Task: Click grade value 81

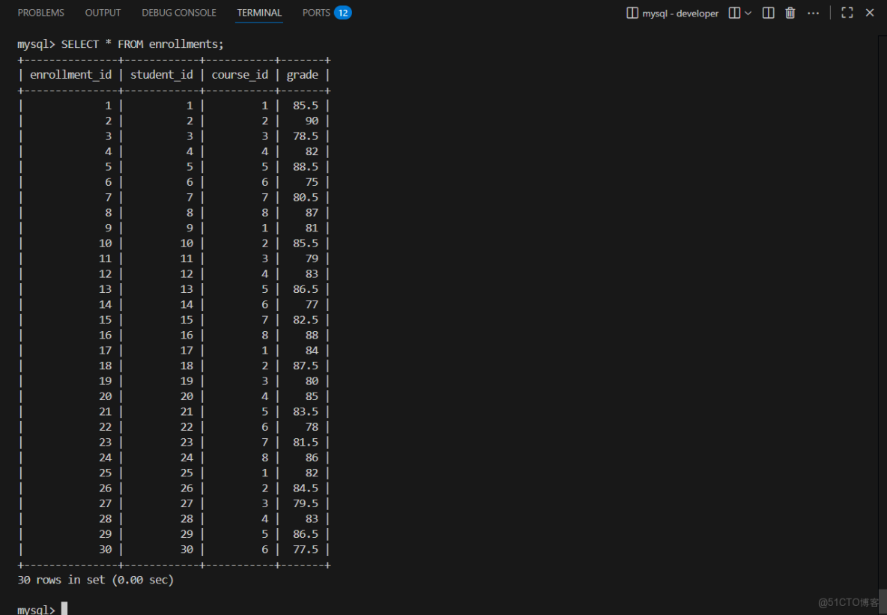Action: [312, 228]
